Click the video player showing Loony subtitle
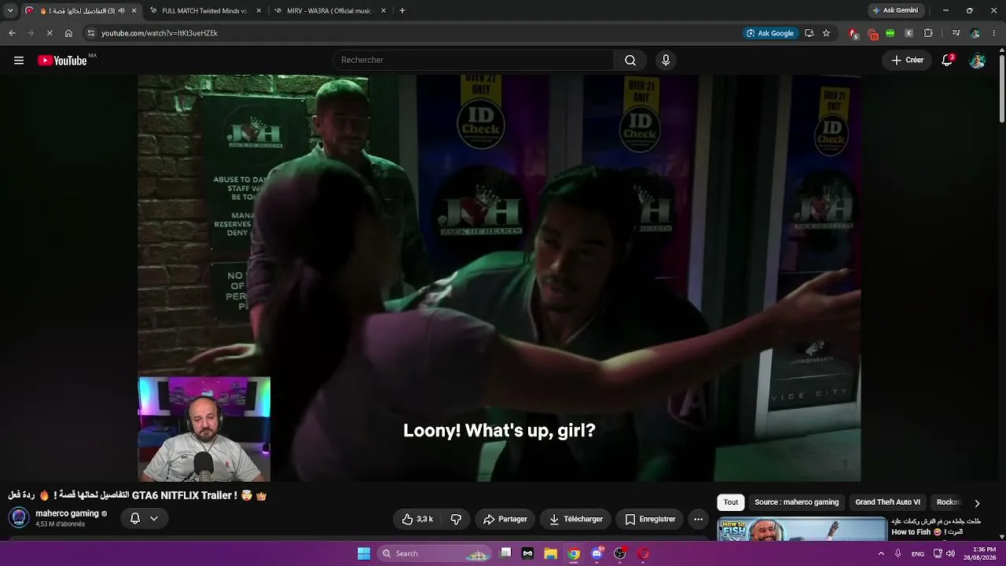The height and width of the screenshot is (566, 1006). [x=499, y=278]
